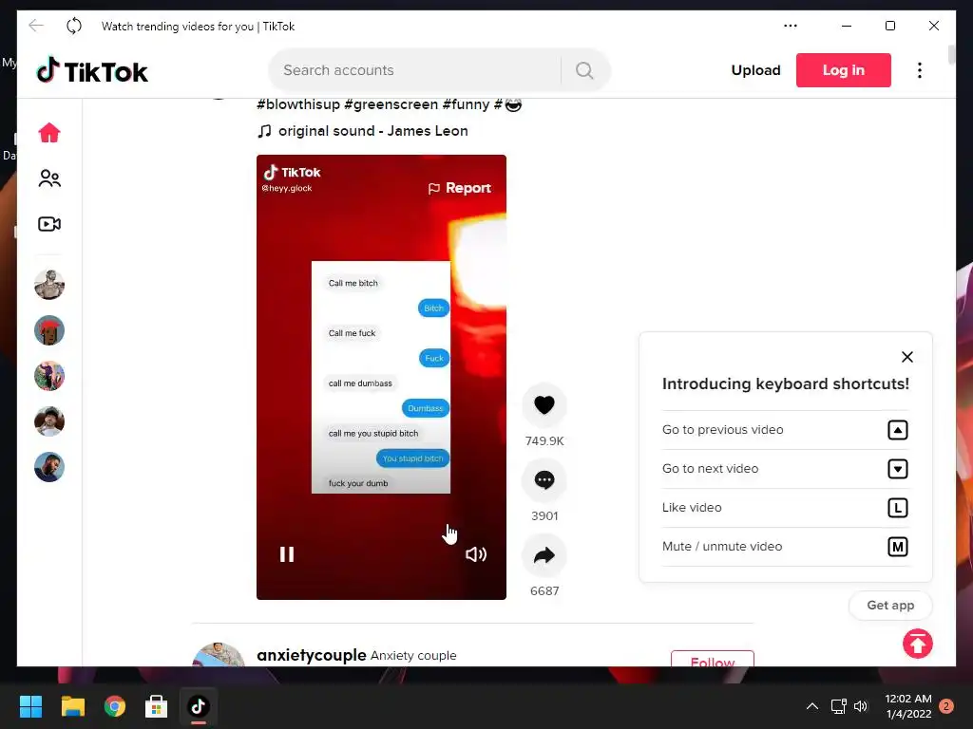Click the 'Go to previous video' text

coord(722,430)
